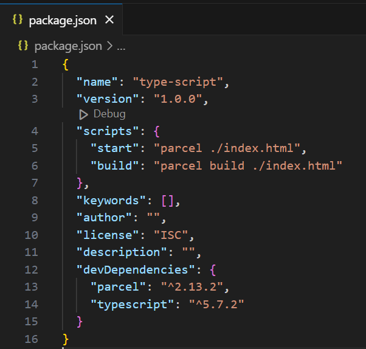Click the closing brace on line 7
Viewport: 366px width, 349px height.
coord(80,183)
